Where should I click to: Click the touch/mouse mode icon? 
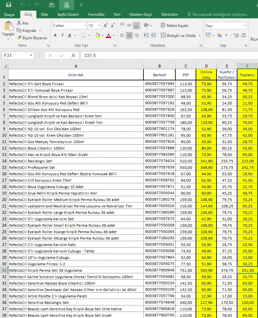52,5
